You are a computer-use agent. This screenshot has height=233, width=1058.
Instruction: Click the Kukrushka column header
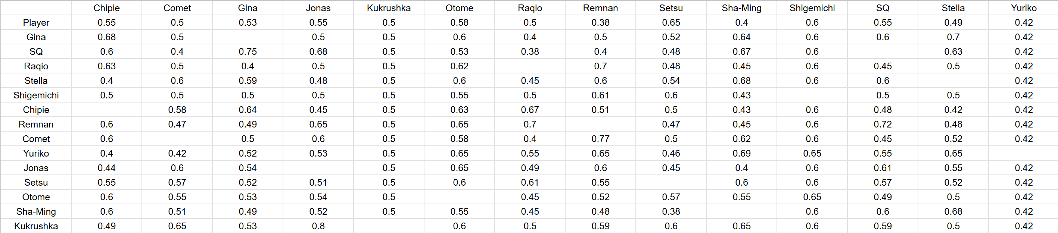389,8
